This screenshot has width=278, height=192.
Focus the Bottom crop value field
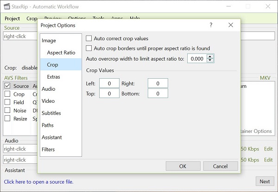(158, 93)
